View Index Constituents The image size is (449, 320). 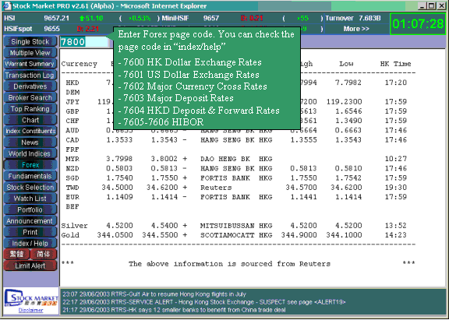tap(30, 132)
